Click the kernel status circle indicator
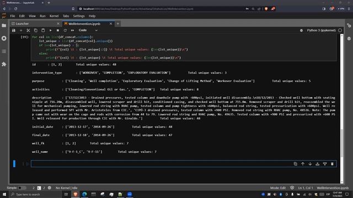353x198 pixels. click(x=340, y=30)
